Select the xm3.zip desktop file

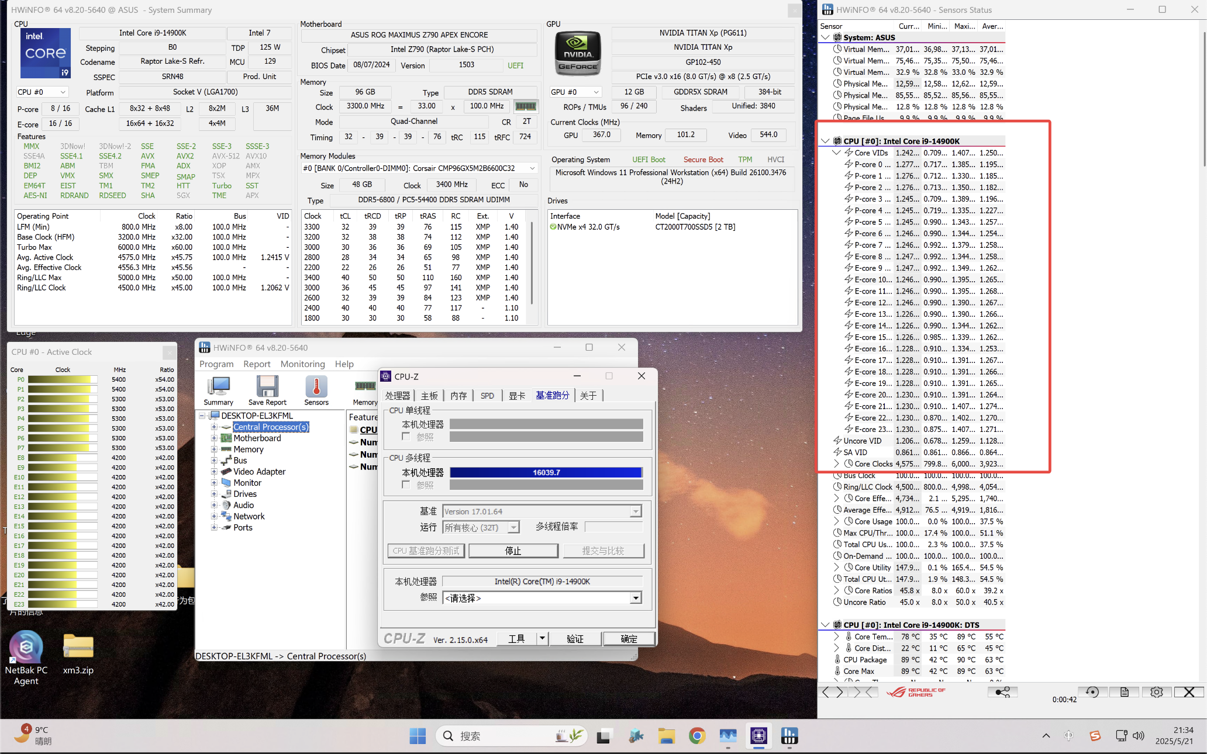point(78,654)
